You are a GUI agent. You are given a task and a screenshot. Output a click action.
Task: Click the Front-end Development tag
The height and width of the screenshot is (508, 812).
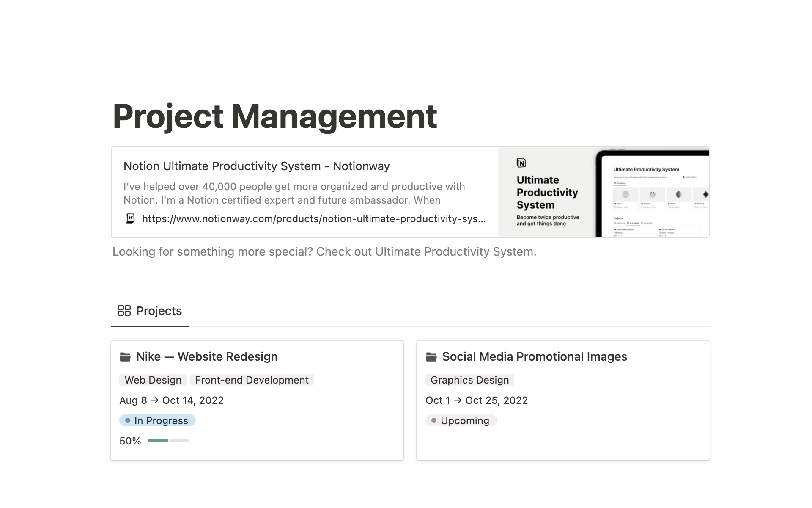tap(252, 380)
